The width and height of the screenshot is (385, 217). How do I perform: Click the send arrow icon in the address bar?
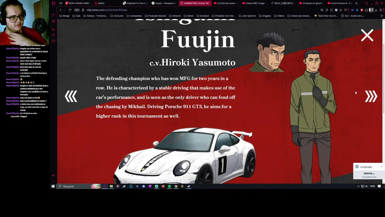pyautogui.click(x=341, y=10)
